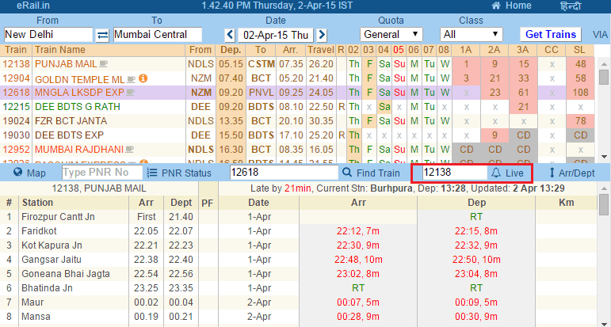611x327 pixels.
Task: Click the Get Trains button
Action: pos(551,35)
